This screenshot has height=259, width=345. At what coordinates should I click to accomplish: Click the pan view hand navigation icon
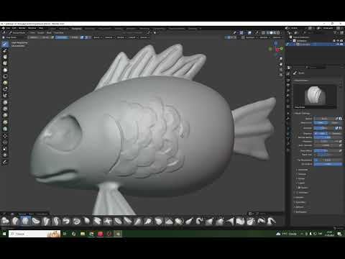[x=281, y=64]
